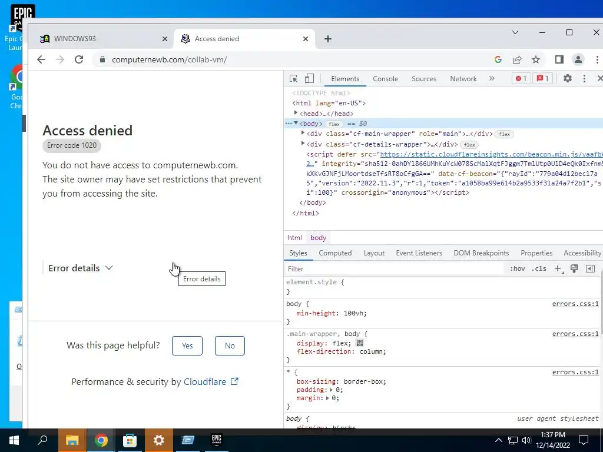
Task: Share this page via the share icon
Action: point(517,59)
